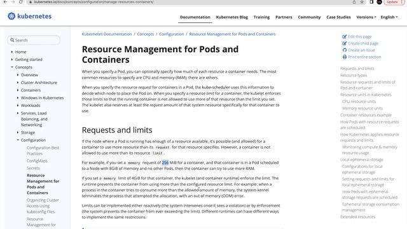Open the Kubernetes Blog nav item
Screen dimensions: 407x229
[x=231, y=17]
